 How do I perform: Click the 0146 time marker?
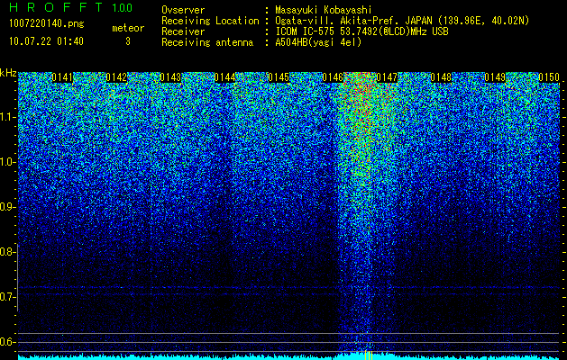[333, 77]
